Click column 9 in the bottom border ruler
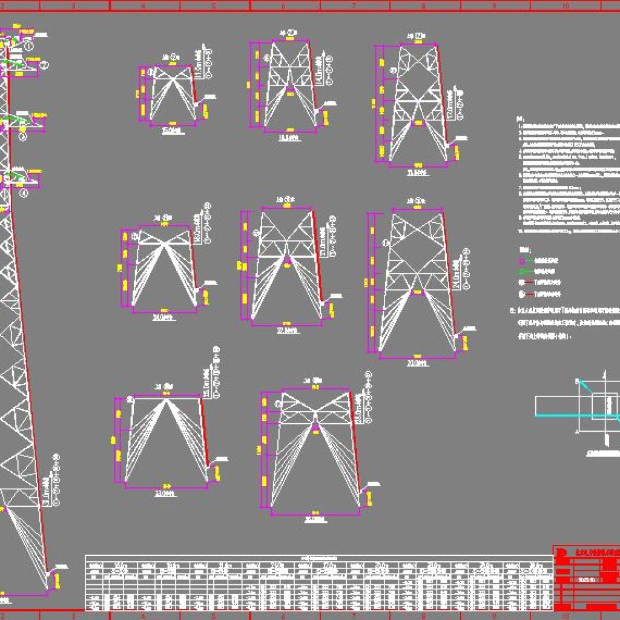The height and width of the screenshot is (620, 620). (x=495, y=615)
